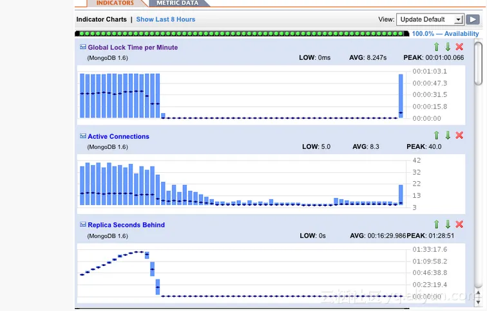The image size is (487, 311).
Task: Move Active Connections chart up
Action: coord(436,136)
